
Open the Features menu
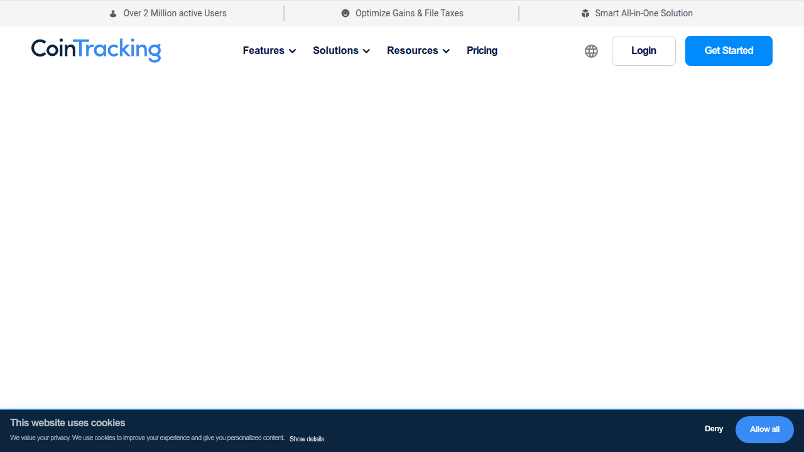coord(263,51)
